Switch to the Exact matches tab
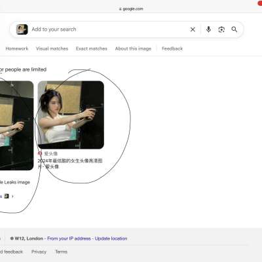Image resolution: width=262 pixels, height=262 pixels. [92, 48]
